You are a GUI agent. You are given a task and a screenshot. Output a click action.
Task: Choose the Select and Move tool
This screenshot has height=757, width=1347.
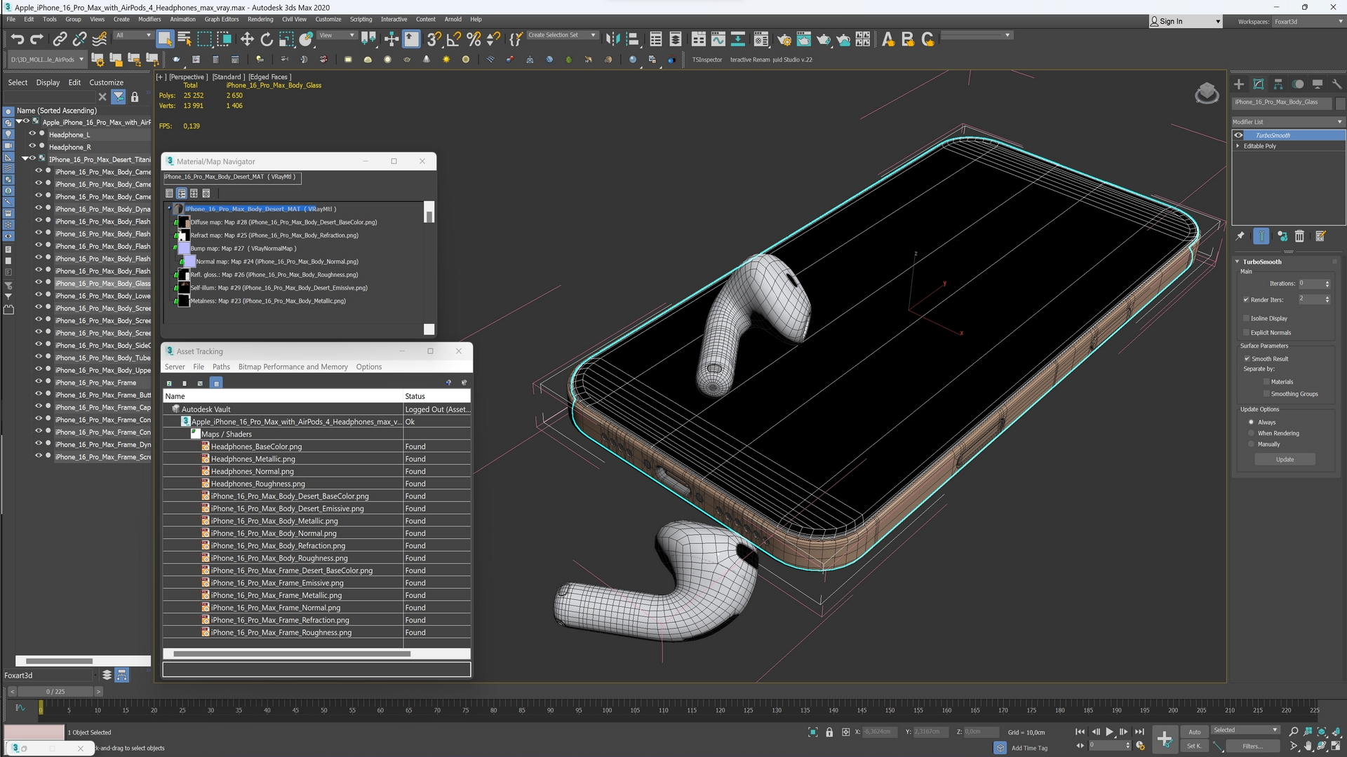247,39
